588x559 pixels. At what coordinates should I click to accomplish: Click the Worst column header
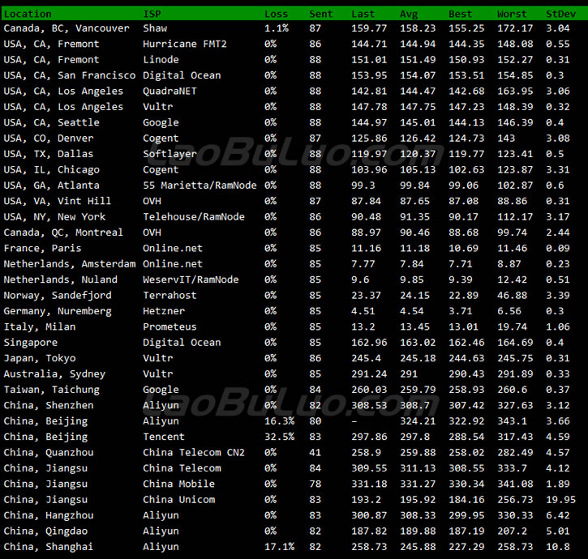[x=512, y=15]
